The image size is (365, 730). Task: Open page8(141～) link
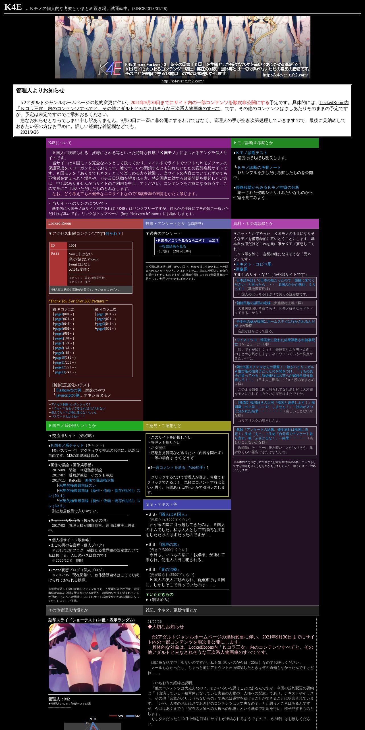59,348
